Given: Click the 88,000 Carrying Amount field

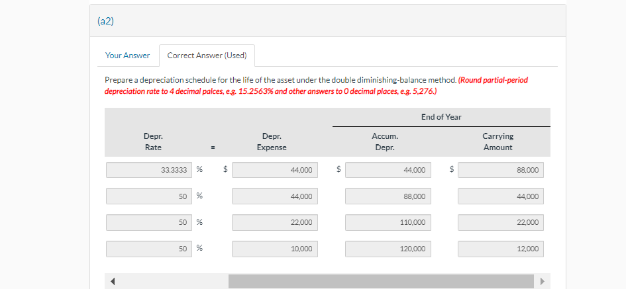Looking at the screenshot, I should click(501, 170).
